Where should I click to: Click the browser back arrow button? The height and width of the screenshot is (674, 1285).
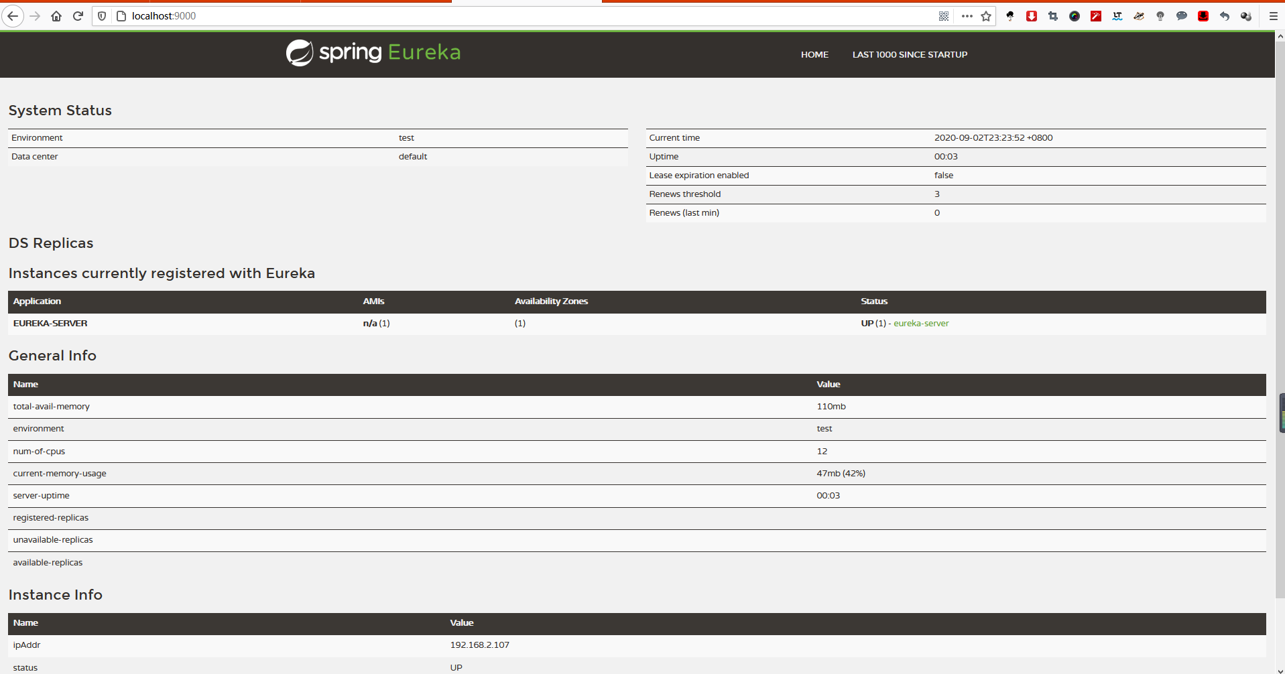tap(13, 16)
